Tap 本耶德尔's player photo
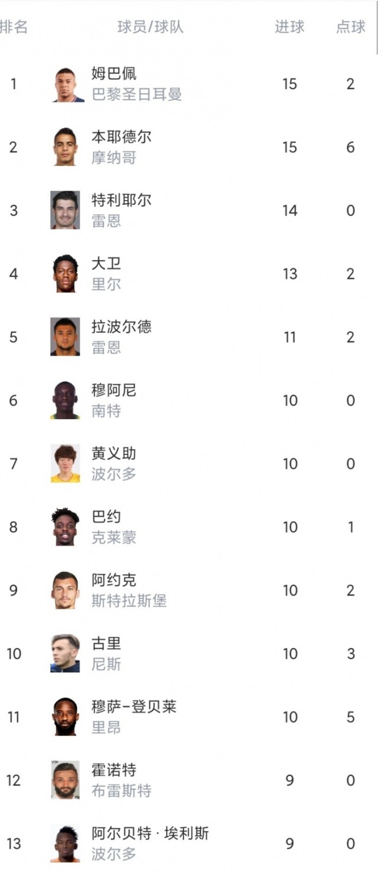The width and height of the screenshot is (378, 880). click(65, 147)
